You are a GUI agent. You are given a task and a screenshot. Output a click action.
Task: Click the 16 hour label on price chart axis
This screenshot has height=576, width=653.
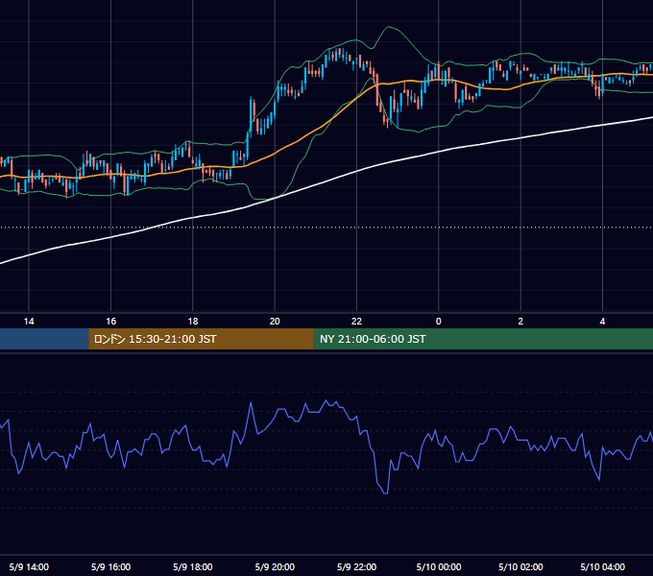pos(110,322)
